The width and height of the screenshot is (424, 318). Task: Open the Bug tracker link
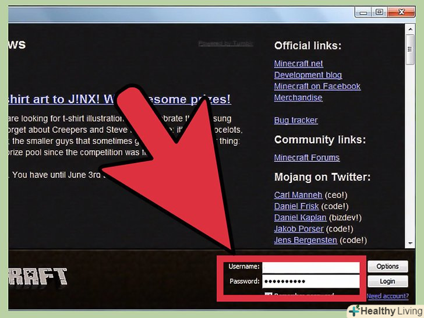tap(296, 120)
